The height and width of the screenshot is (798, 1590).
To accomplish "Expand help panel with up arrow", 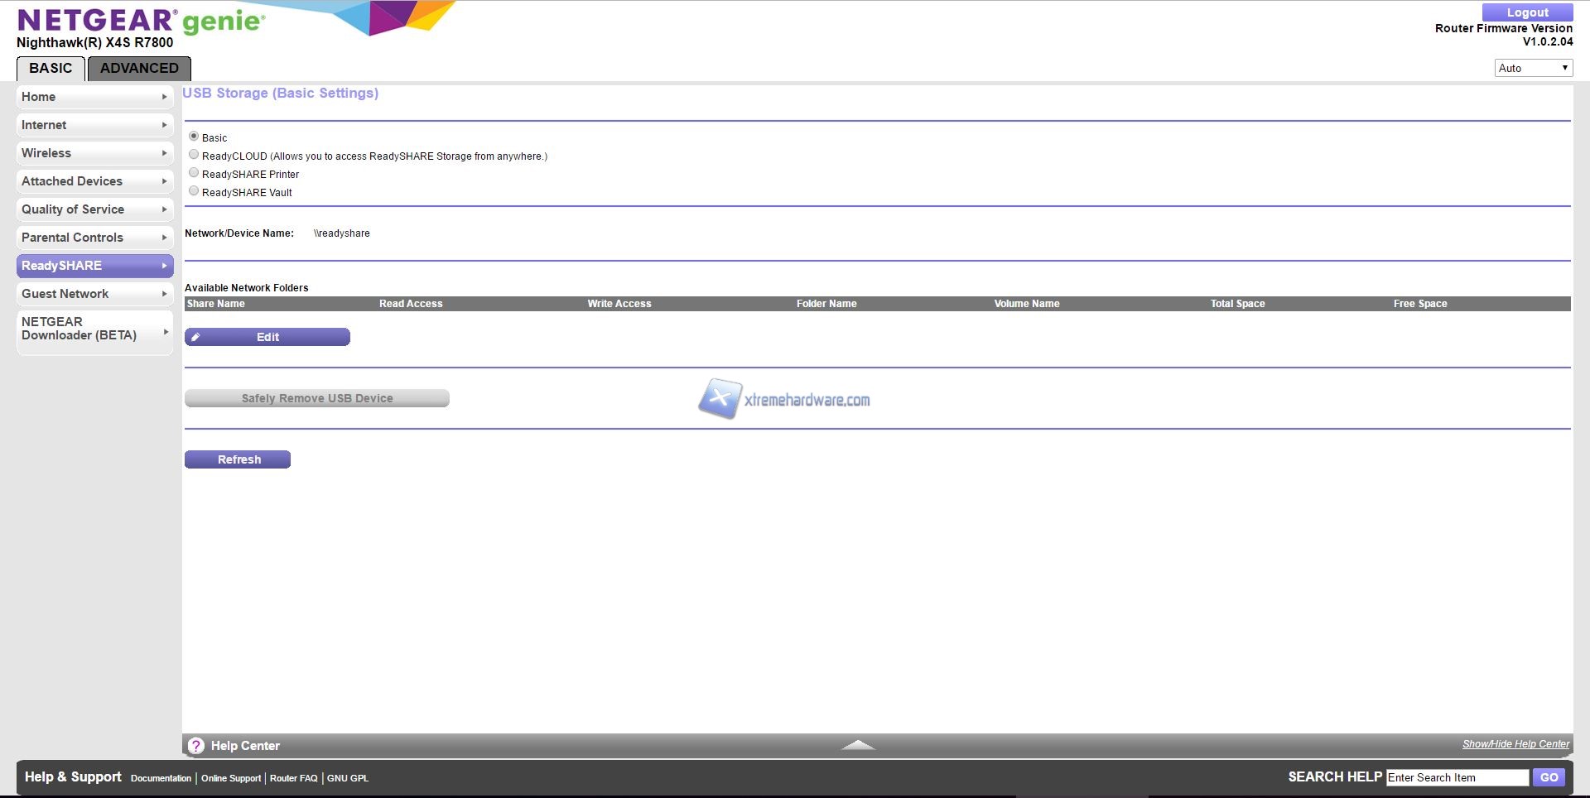I will click(x=858, y=745).
